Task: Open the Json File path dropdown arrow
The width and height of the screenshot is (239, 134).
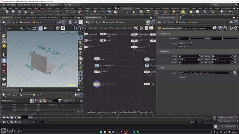Action: [231, 73]
